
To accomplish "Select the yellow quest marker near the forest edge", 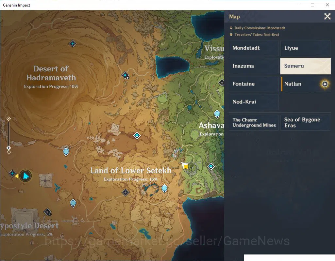I will coord(185,166).
